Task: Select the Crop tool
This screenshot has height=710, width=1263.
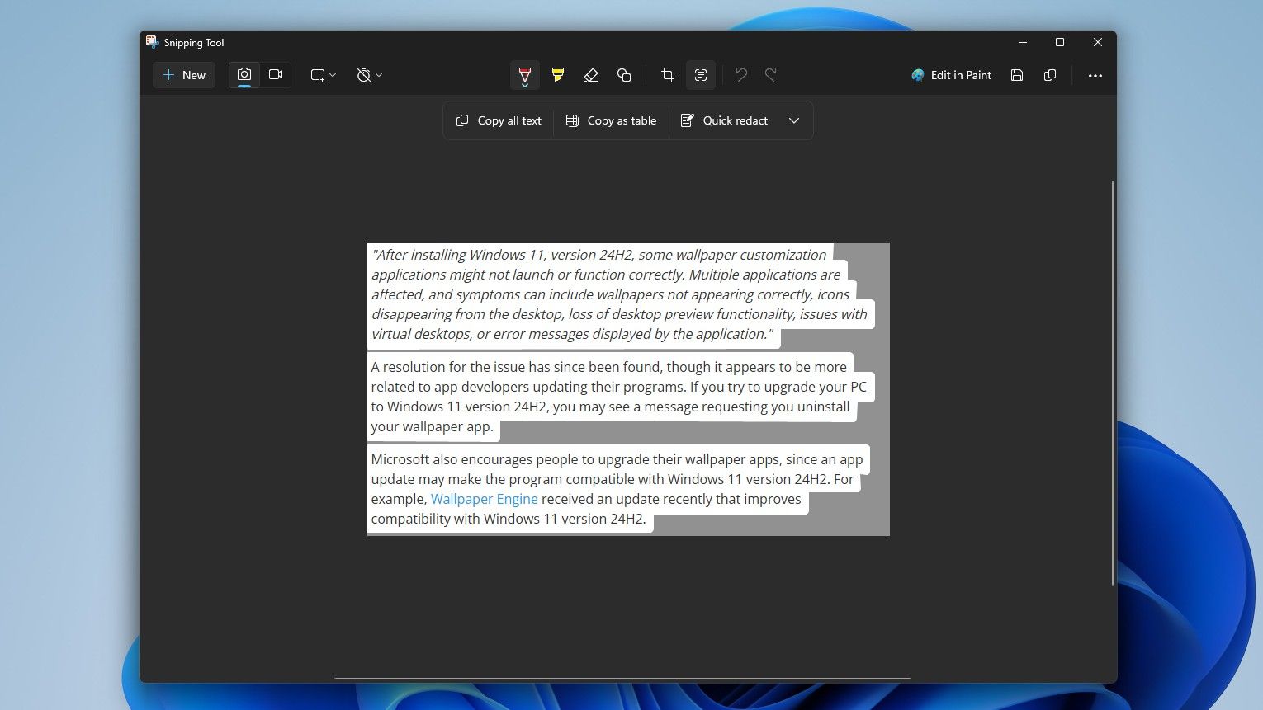Action: pos(667,75)
